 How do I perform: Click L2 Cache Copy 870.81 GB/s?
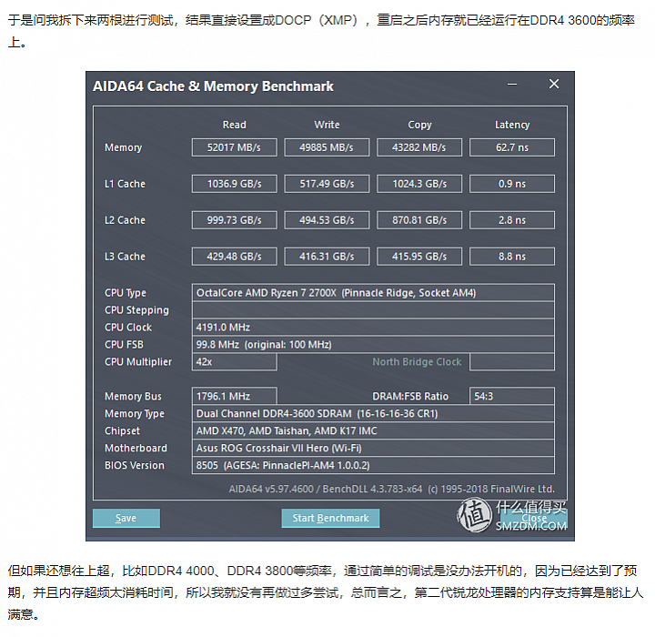[x=419, y=220]
